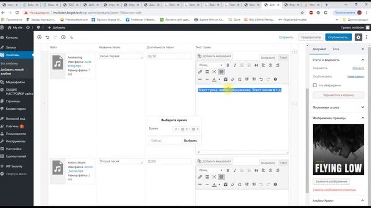371x208 pixels.
Task: Open text color arrow in first editor
Action: (219, 79)
